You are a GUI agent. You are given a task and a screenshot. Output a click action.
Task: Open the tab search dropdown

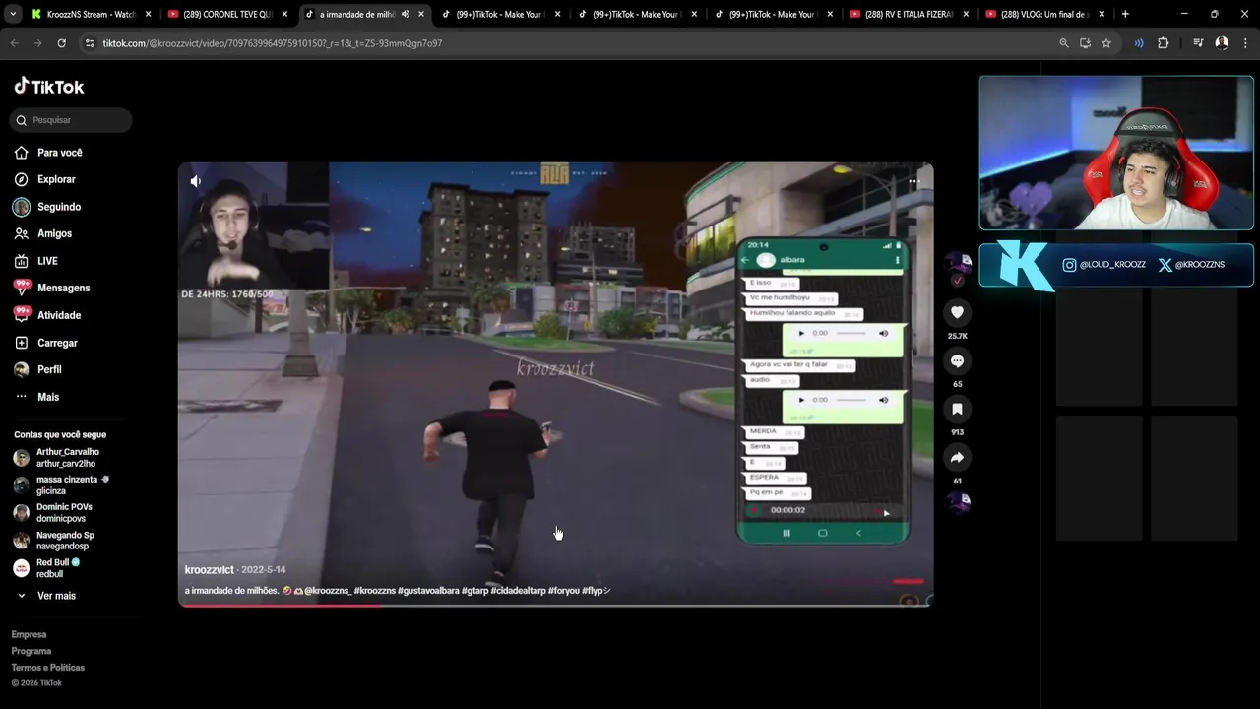pos(12,15)
